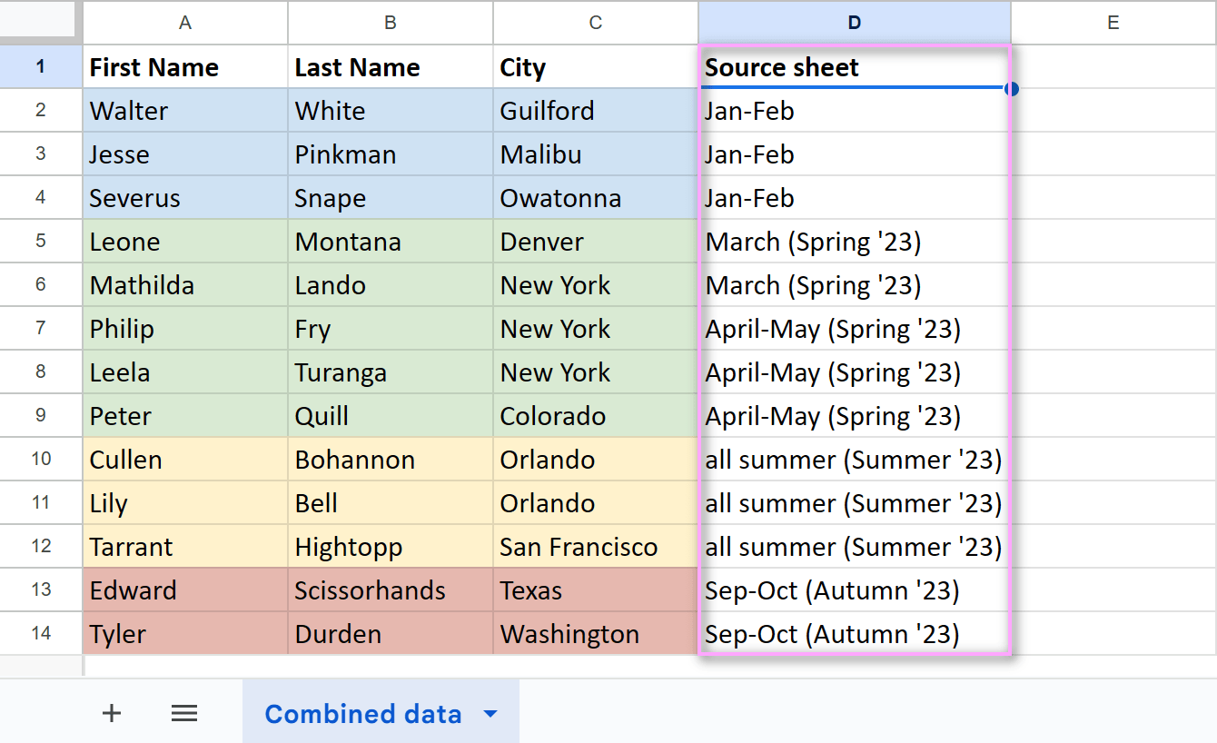
Task: Select cell containing Guilford
Action: click(x=596, y=111)
